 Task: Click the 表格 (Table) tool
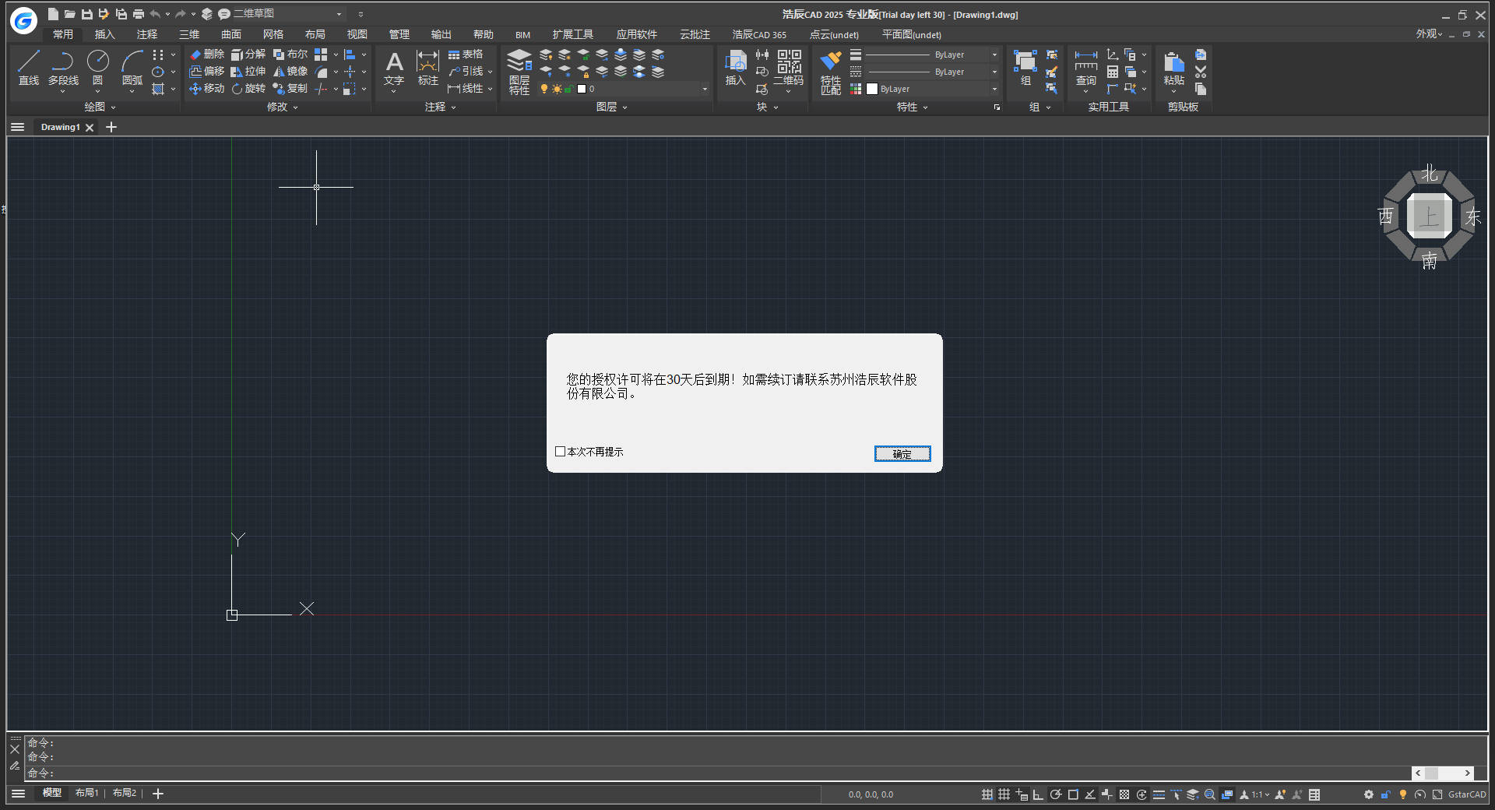click(466, 55)
